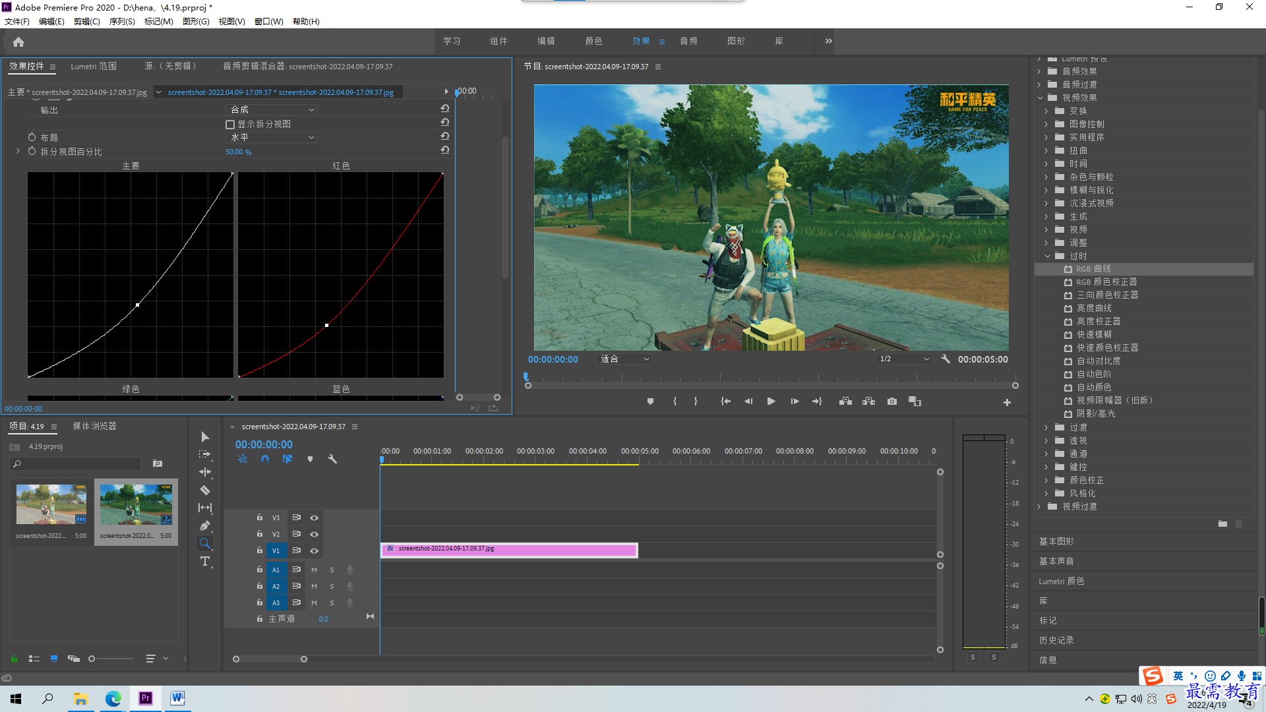
Task: Open the output dropdown
Action: click(x=272, y=110)
